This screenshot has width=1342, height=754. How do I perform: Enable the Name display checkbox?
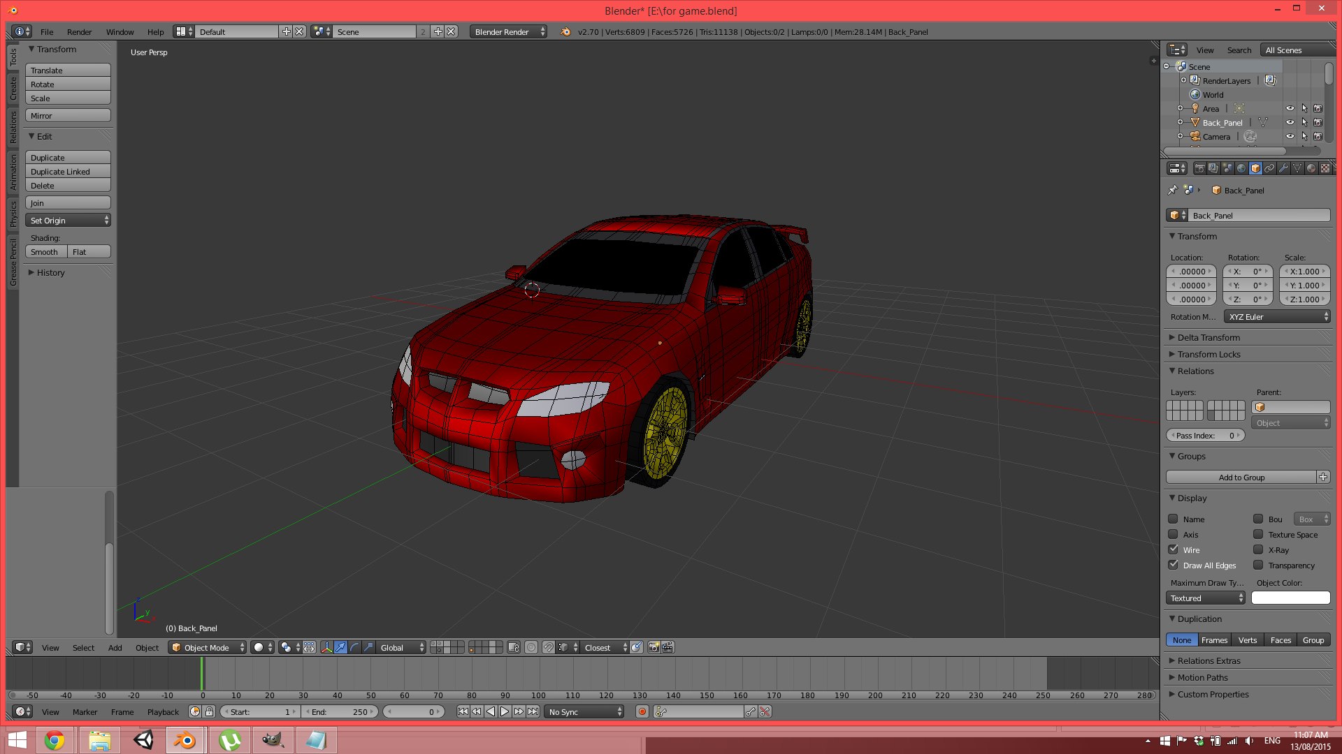point(1173,519)
